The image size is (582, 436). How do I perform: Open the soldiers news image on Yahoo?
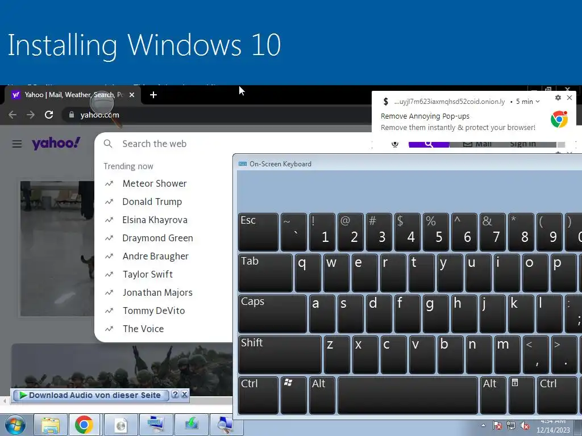click(122, 367)
